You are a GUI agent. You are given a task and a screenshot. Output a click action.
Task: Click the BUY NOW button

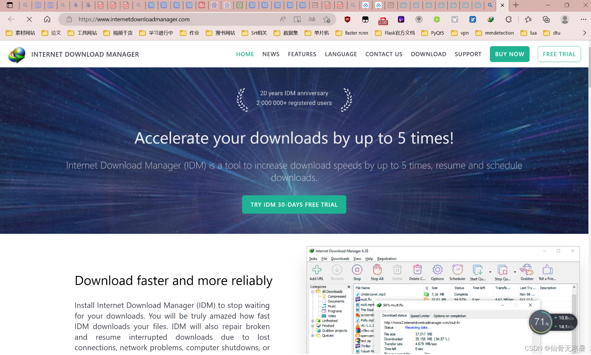point(509,54)
